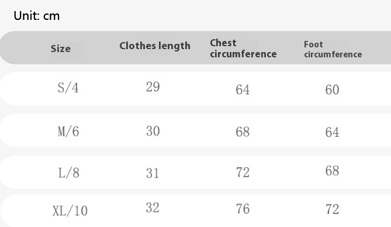Screen dimensions: 391x227
Task: Select the S/4 size row label
Action: (x=68, y=88)
